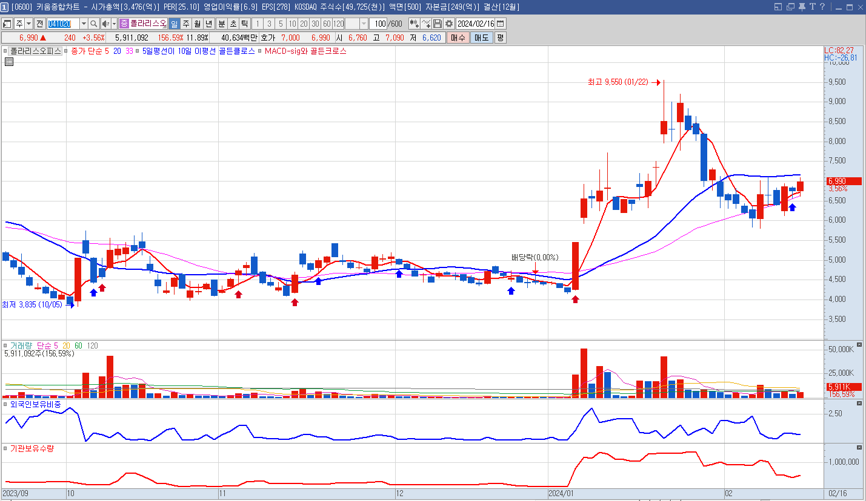Click the T font size icon
The height and width of the screenshot is (501, 866).
click(812, 7)
